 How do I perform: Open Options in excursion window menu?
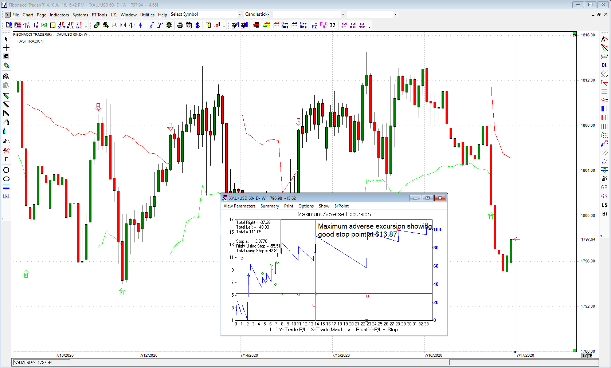(306, 206)
